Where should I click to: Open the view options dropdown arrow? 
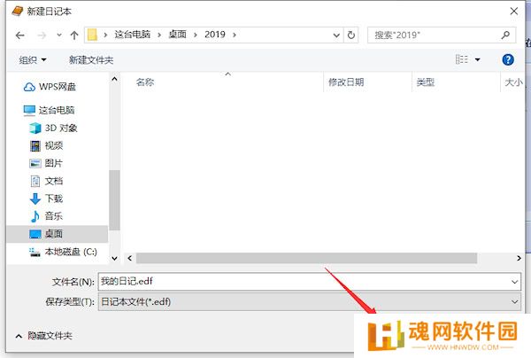click(478, 59)
